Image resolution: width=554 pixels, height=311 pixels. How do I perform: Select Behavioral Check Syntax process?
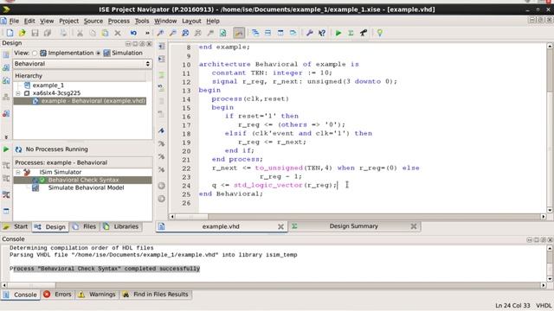pyautogui.click(x=83, y=181)
